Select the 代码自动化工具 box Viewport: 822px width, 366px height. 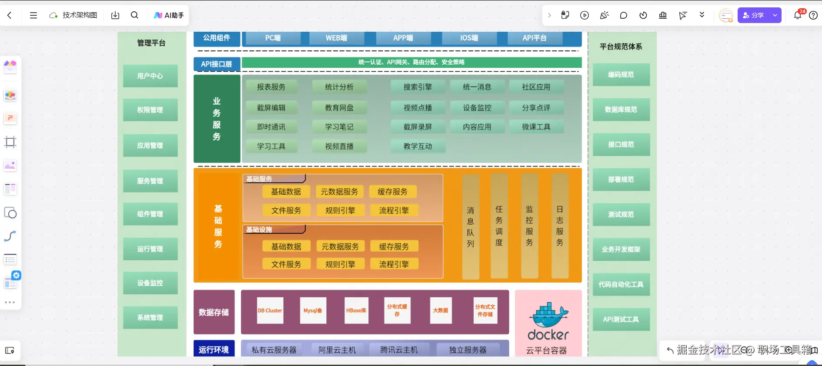point(621,285)
